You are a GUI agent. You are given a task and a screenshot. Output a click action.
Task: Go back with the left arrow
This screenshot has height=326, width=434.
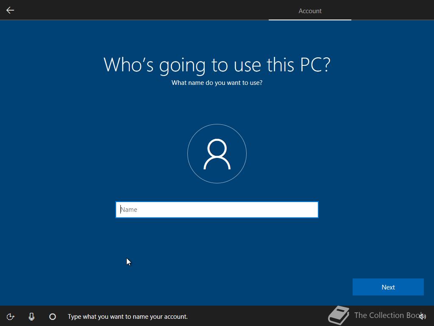point(10,10)
